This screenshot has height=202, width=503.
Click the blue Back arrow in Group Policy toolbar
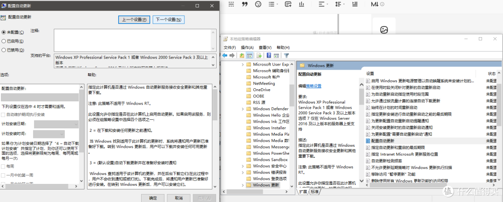224,56
